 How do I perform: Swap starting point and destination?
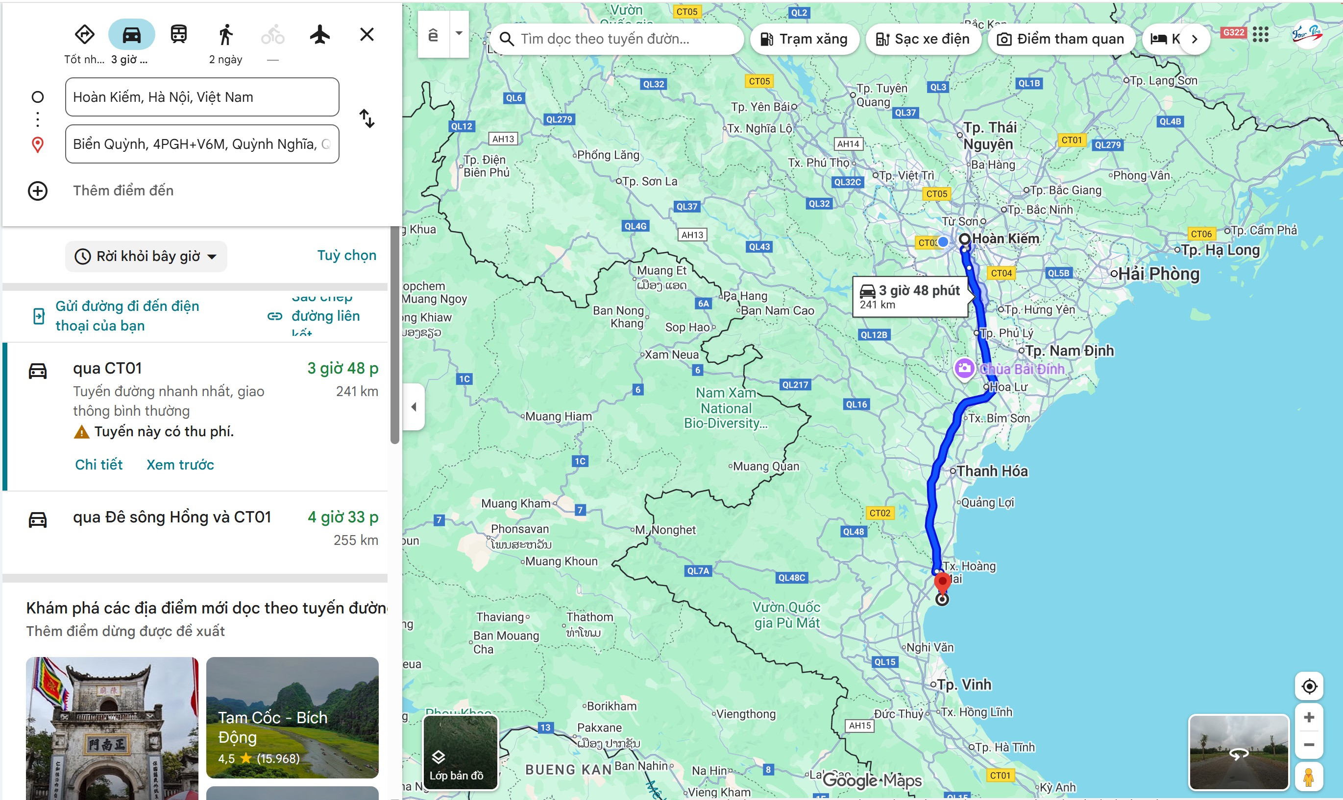[367, 118]
